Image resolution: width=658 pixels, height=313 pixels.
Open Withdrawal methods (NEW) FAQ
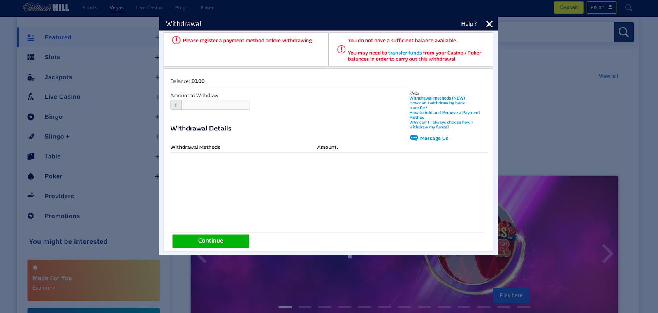tap(437, 98)
